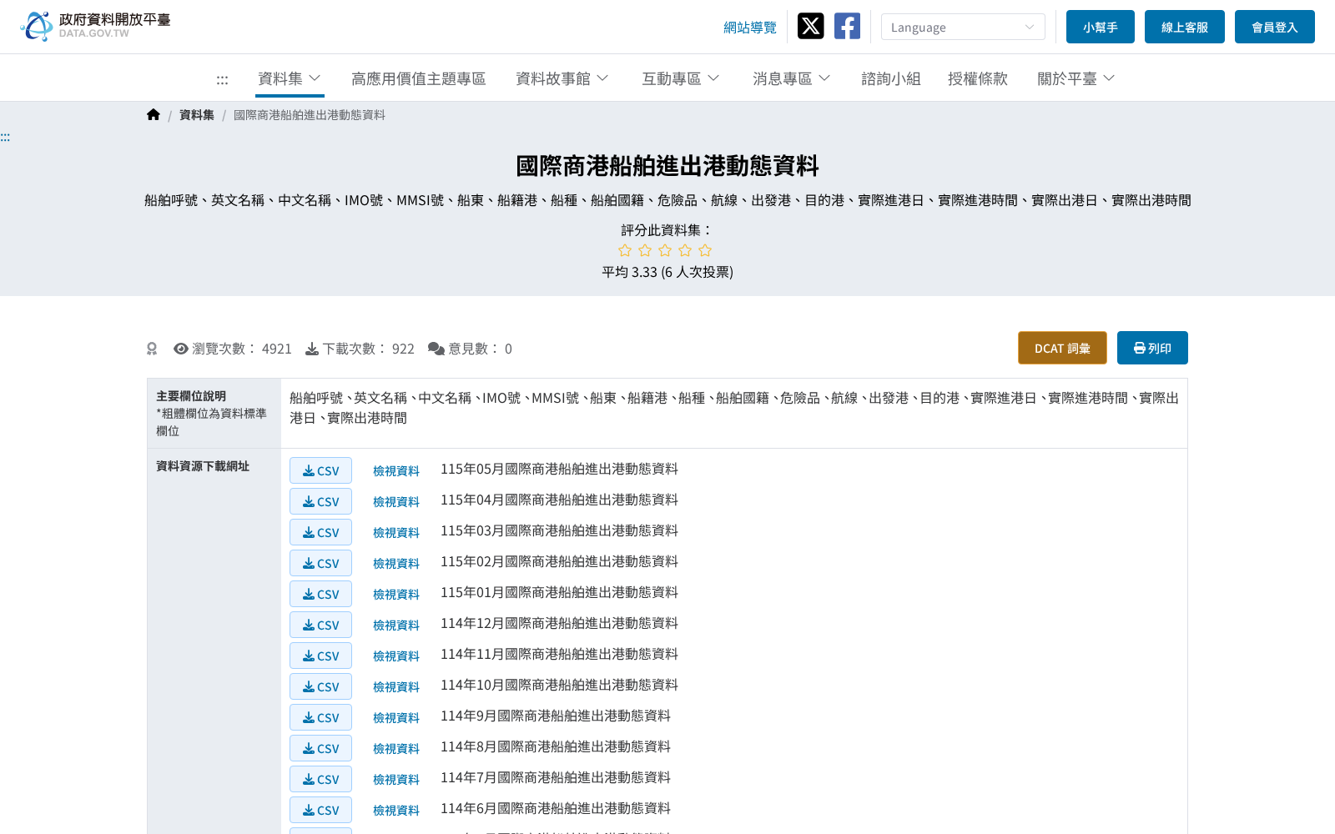Expand the 消息專區 menu
This screenshot has width=1335, height=834.
click(x=792, y=78)
